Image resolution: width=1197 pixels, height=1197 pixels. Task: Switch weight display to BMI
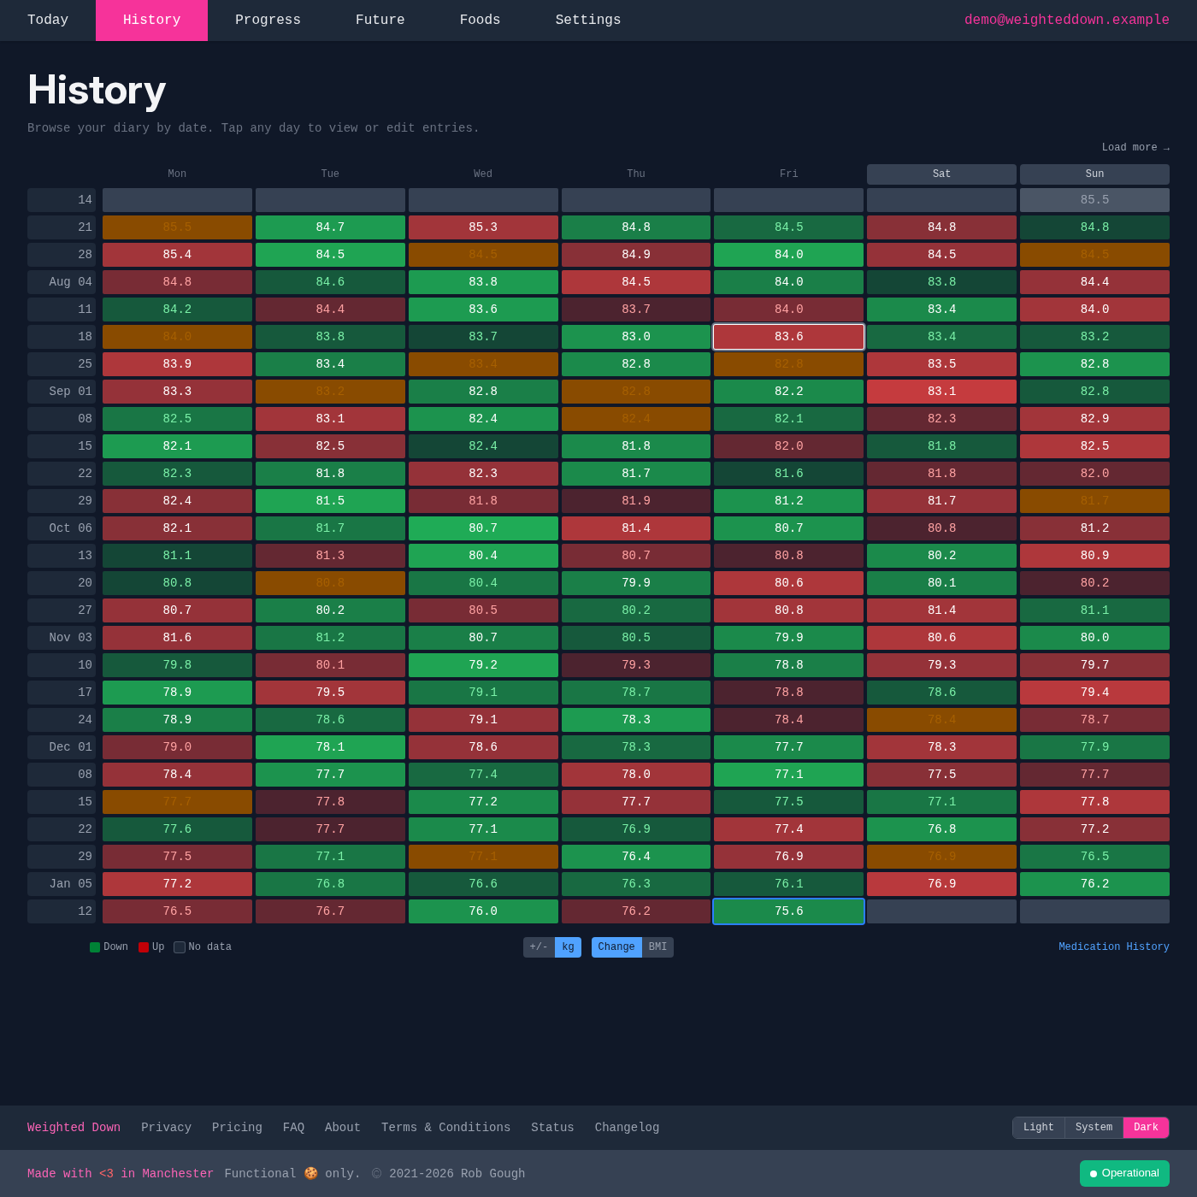pyautogui.click(x=657, y=946)
